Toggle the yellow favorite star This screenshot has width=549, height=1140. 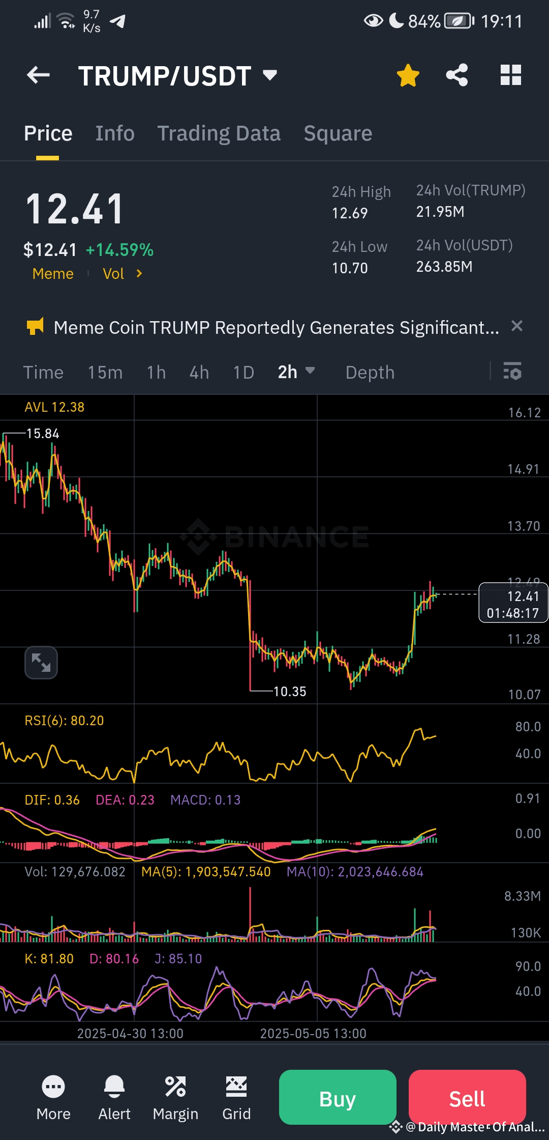click(408, 75)
